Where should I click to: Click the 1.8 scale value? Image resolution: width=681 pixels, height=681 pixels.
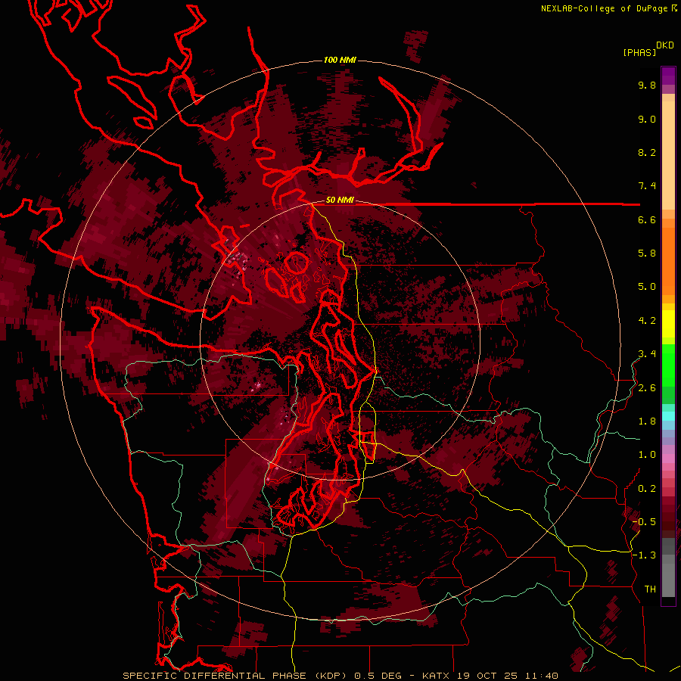click(x=647, y=421)
